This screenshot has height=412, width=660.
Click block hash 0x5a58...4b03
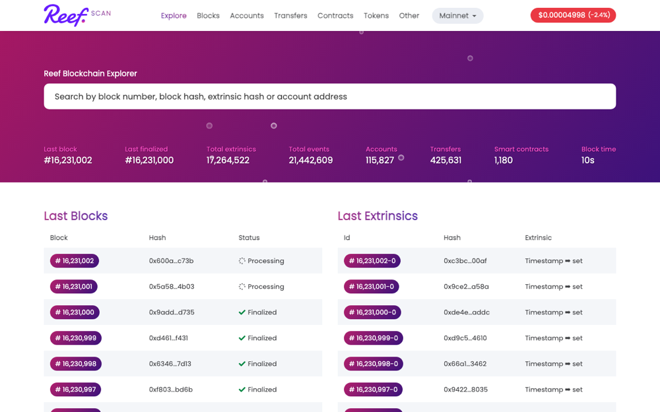(172, 286)
